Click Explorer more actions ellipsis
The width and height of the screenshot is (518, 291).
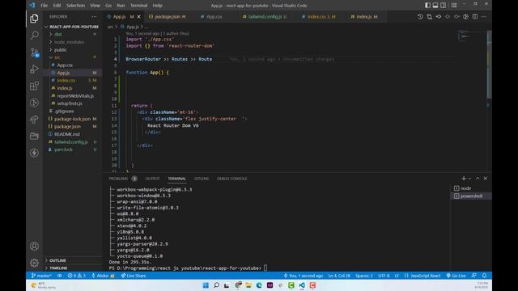coord(94,16)
